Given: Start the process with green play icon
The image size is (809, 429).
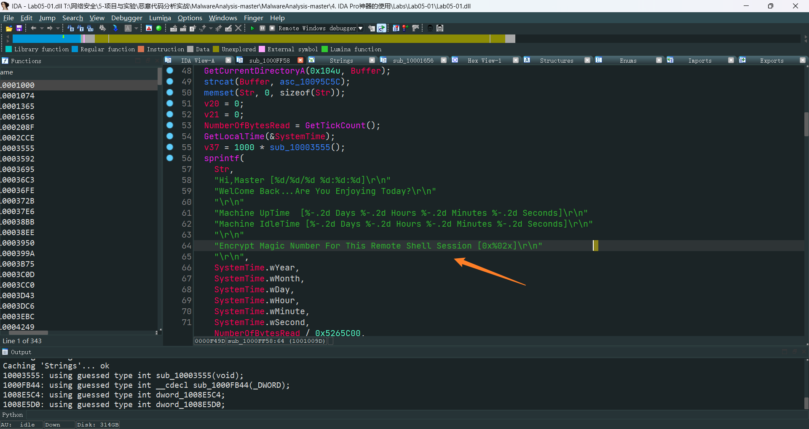Looking at the screenshot, I should click(x=252, y=28).
